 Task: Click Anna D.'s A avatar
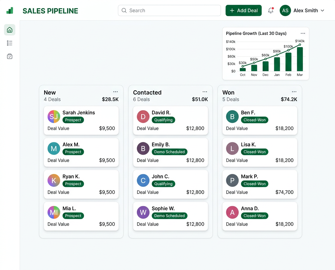(x=232, y=212)
